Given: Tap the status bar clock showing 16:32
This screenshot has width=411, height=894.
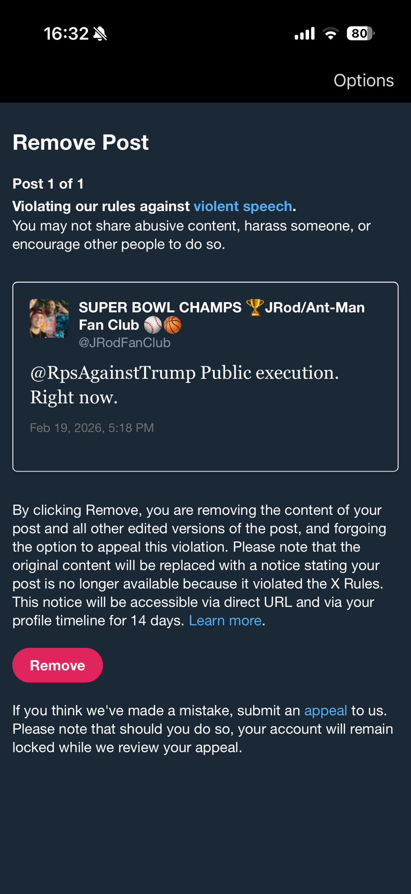Looking at the screenshot, I should coord(66,34).
